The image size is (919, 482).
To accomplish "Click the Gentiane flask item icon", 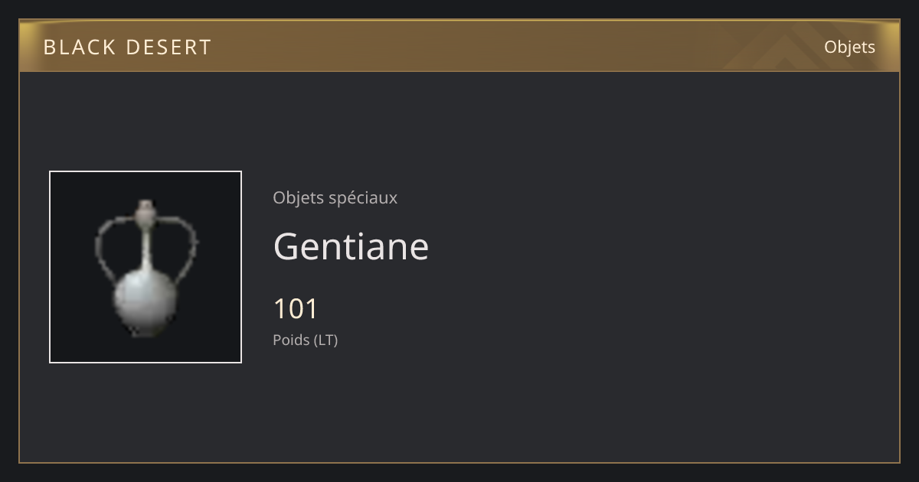I will pos(146,268).
